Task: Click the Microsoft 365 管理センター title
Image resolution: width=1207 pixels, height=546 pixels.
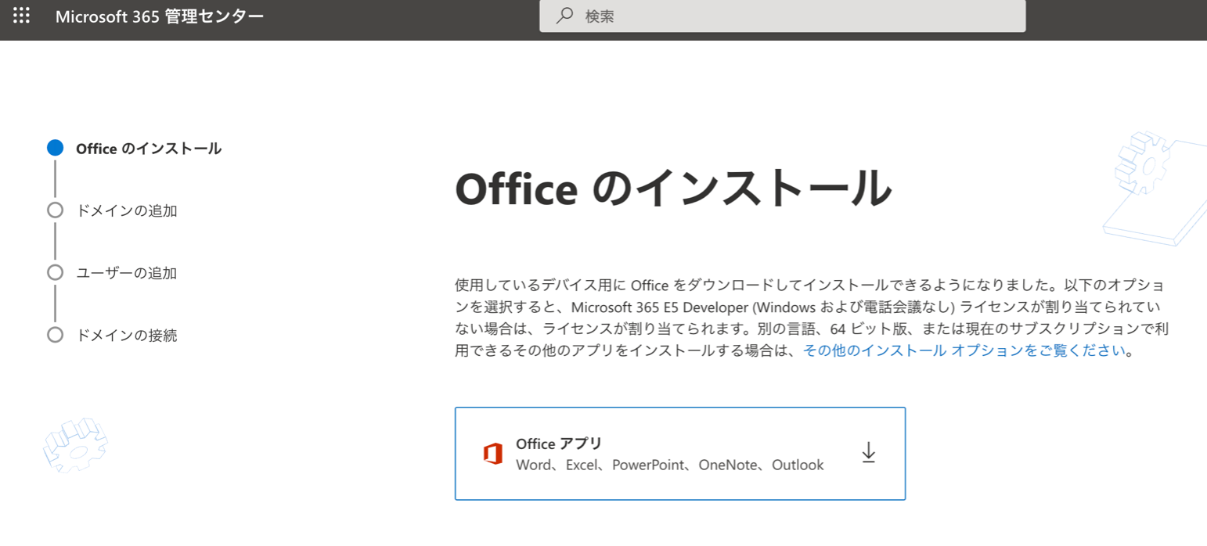Action: click(160, 16)
